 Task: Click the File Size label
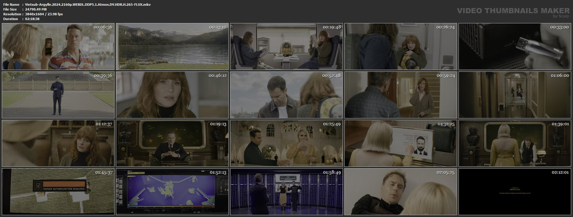pyautogui.click(x=10, y=9)
